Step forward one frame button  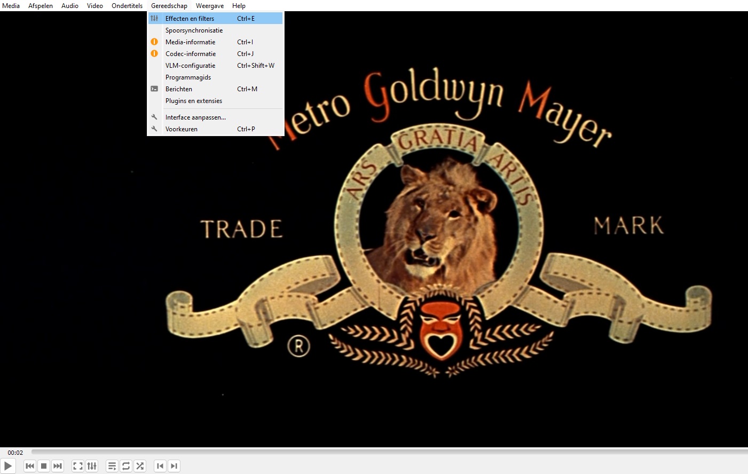(x=174, y=466)
